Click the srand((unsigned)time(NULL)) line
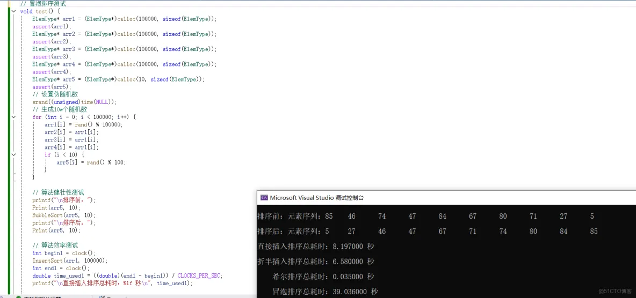Screen dimensions: 636x298 coord(75,102)
